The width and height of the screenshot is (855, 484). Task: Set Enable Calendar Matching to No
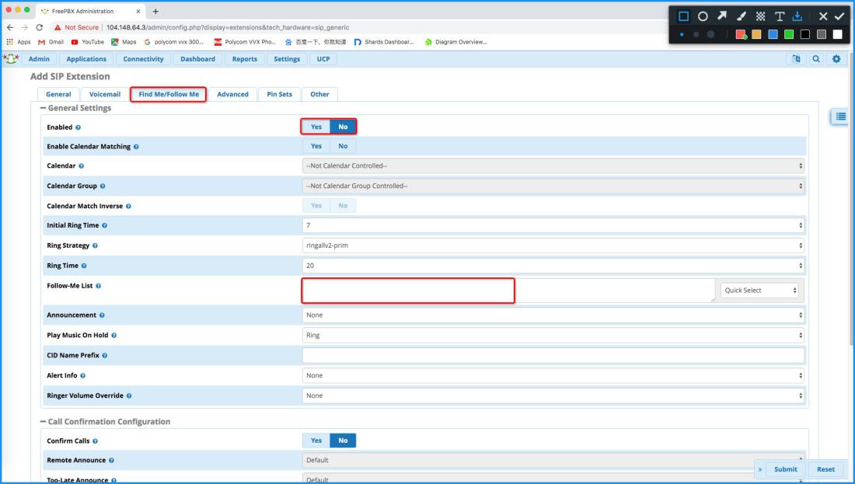tap(343, 146)
